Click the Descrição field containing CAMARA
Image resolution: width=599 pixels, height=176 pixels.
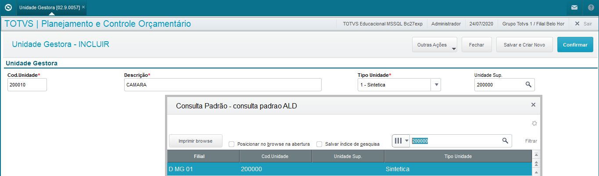(223, 85)
